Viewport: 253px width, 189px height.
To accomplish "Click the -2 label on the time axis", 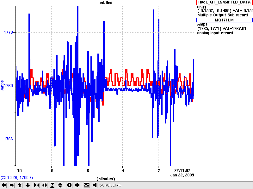I will tap(158, 170).
